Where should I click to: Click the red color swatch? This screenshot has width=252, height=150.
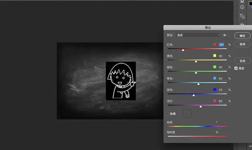point(215,44)
